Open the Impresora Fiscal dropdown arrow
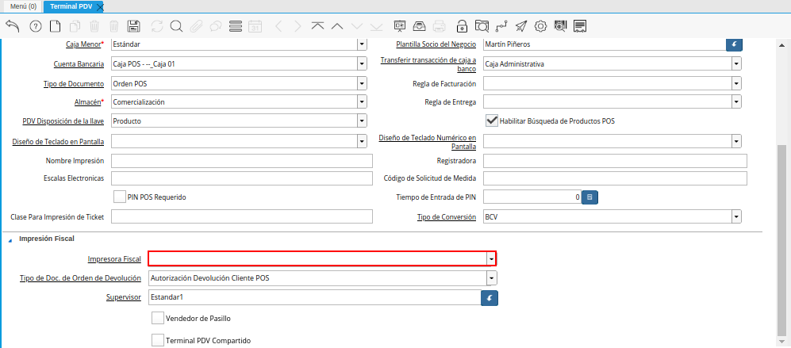 (491, 258)
